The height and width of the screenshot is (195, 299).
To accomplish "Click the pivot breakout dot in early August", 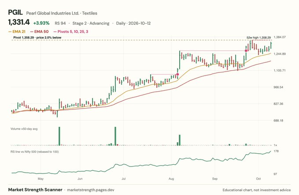I will tap(177, 74).
